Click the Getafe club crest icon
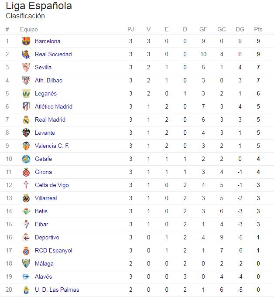Viewport: 274px width, 300px height. (26, 159)
